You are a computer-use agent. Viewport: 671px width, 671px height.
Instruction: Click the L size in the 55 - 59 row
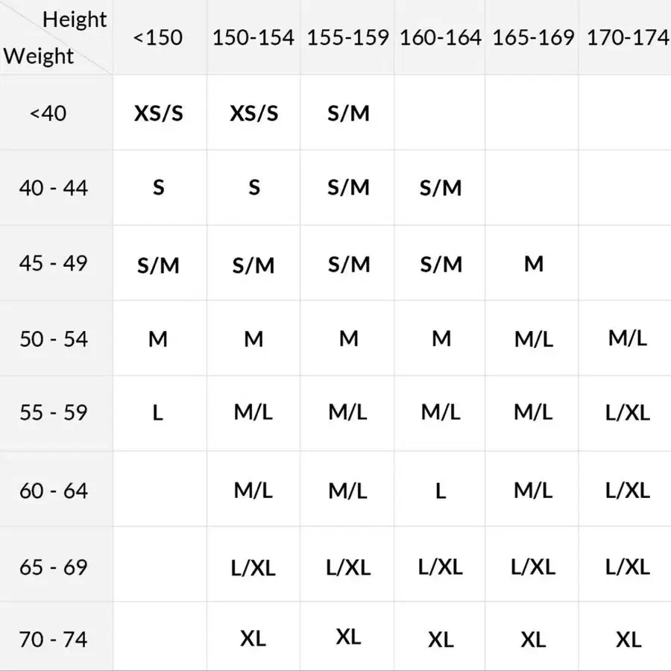point(158,412)
